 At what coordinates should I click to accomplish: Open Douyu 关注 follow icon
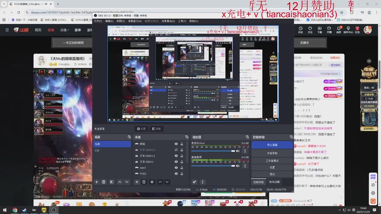point(310,30)
